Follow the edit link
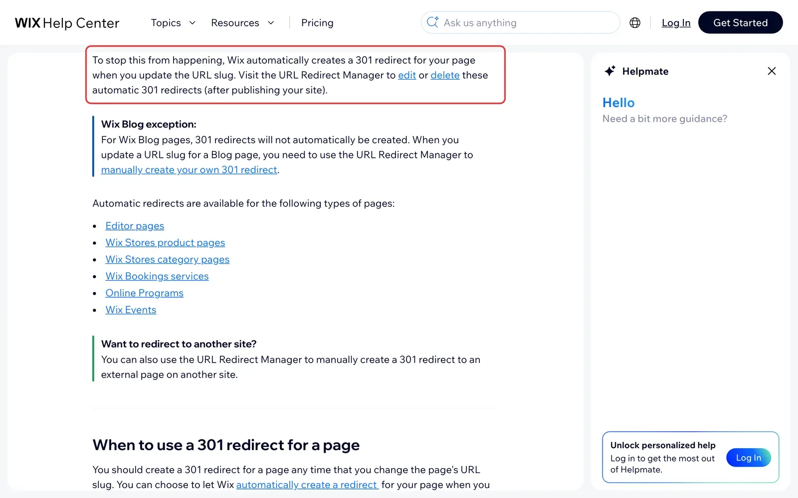The image size is (798, 498). click(407, 75)
